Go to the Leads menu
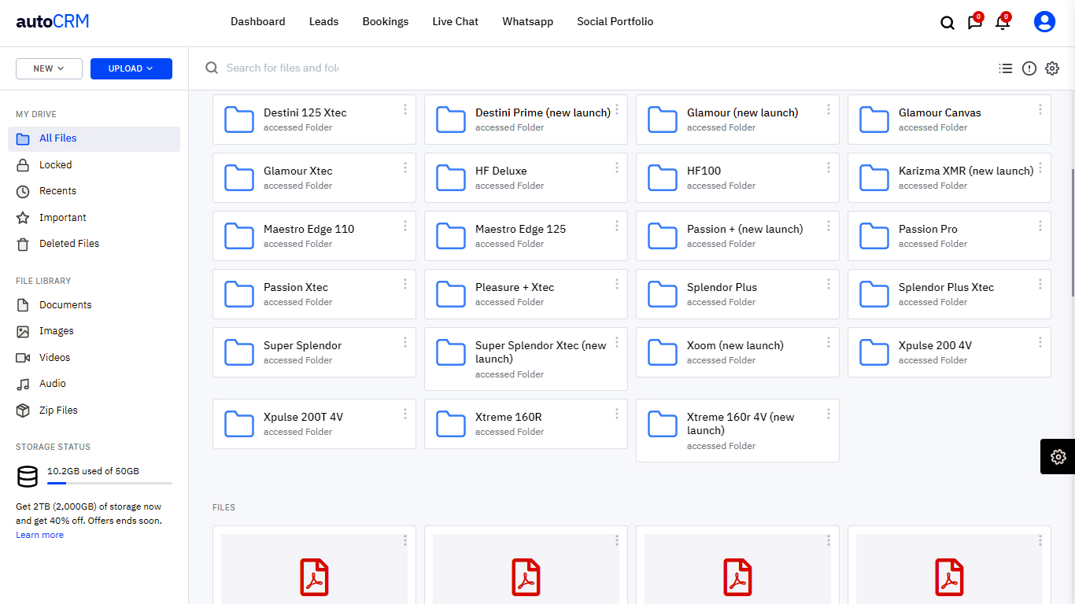 [323, 22]
